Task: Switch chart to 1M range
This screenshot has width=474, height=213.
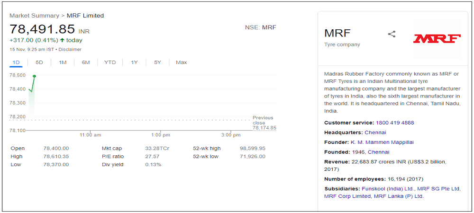Action: [63, 62]
